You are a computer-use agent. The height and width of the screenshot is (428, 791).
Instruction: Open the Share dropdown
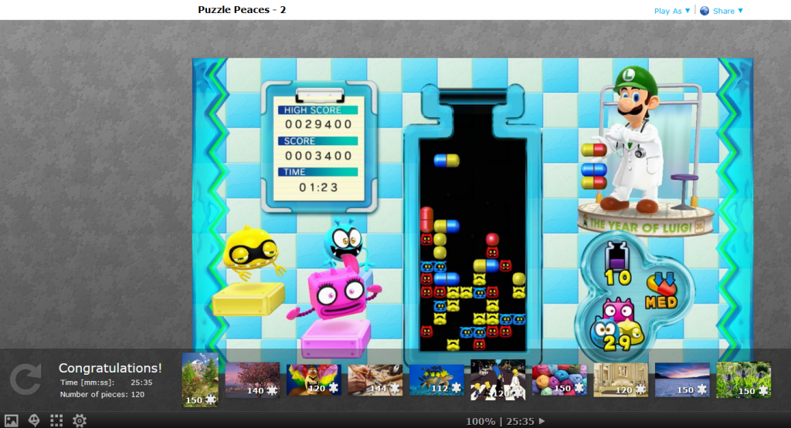tap(728, 11)
